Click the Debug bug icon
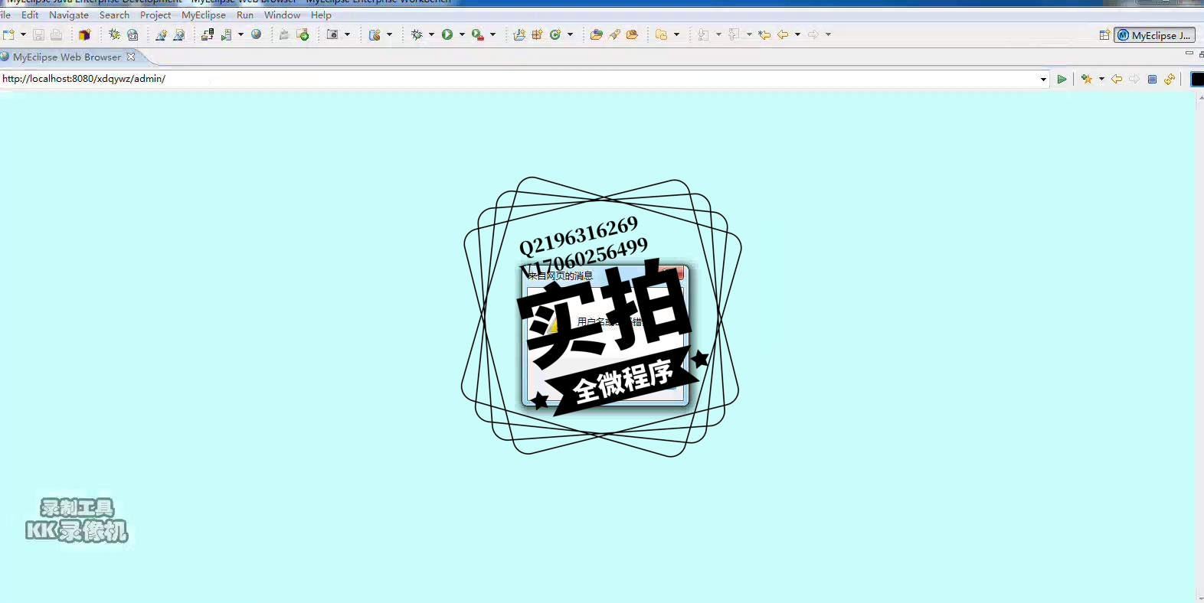This screenshot has height=603, width=1204. click(x=417, y=34)
